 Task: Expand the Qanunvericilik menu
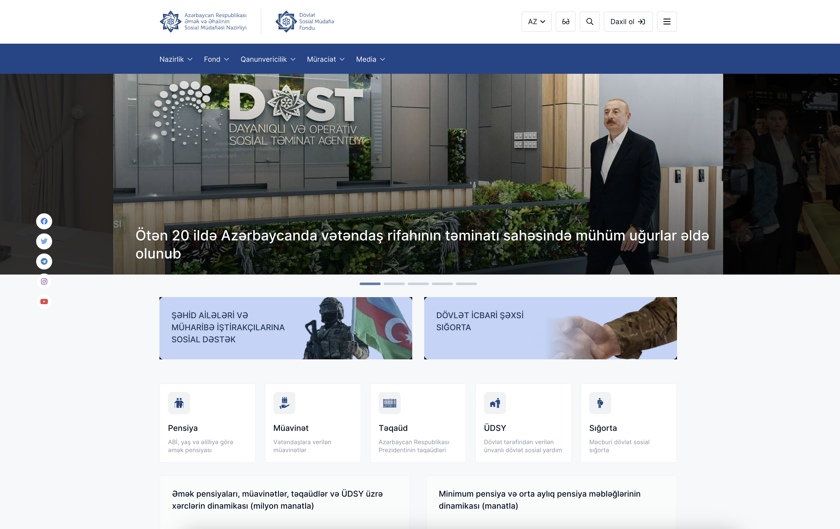tap(268, 59)
